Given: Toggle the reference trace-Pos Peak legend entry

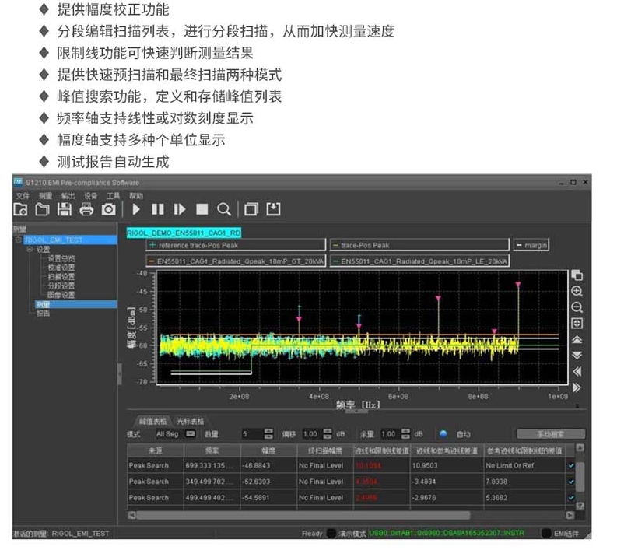Looking at the screenshot, I should [x=236, y=245].
